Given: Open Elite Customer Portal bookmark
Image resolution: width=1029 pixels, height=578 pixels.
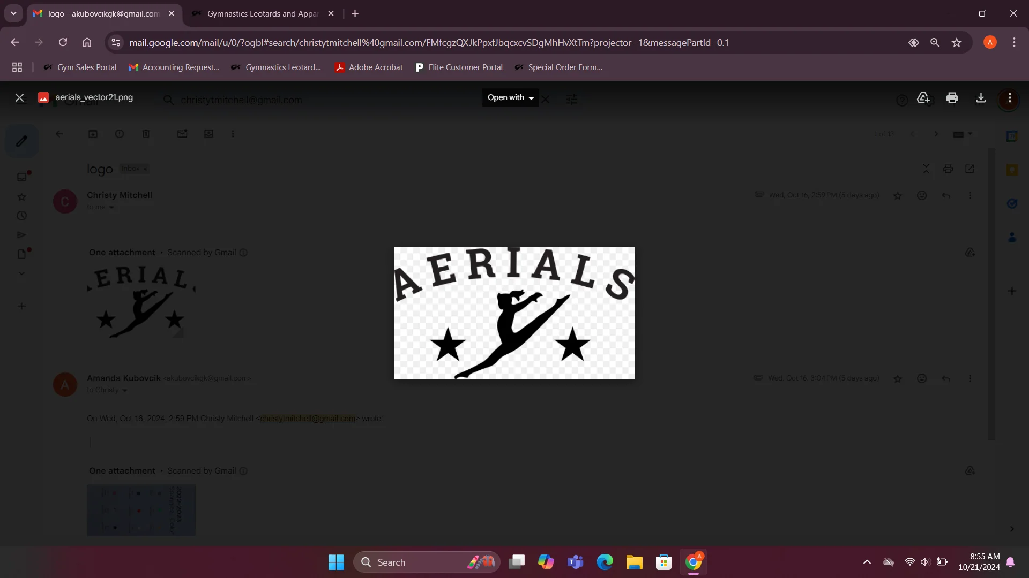Looking at the screenshot, I should tap(459, 67).
